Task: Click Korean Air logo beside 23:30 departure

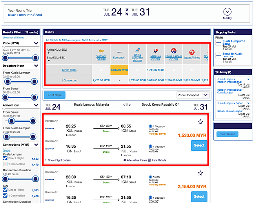Action: 49,179
